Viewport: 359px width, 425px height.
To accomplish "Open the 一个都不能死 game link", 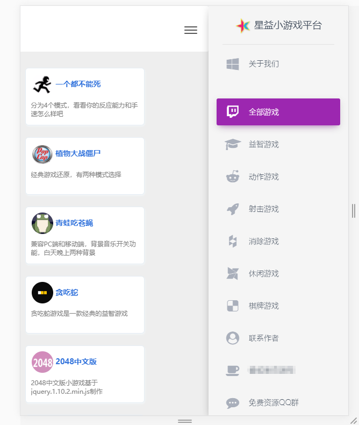I will point(78,84).
